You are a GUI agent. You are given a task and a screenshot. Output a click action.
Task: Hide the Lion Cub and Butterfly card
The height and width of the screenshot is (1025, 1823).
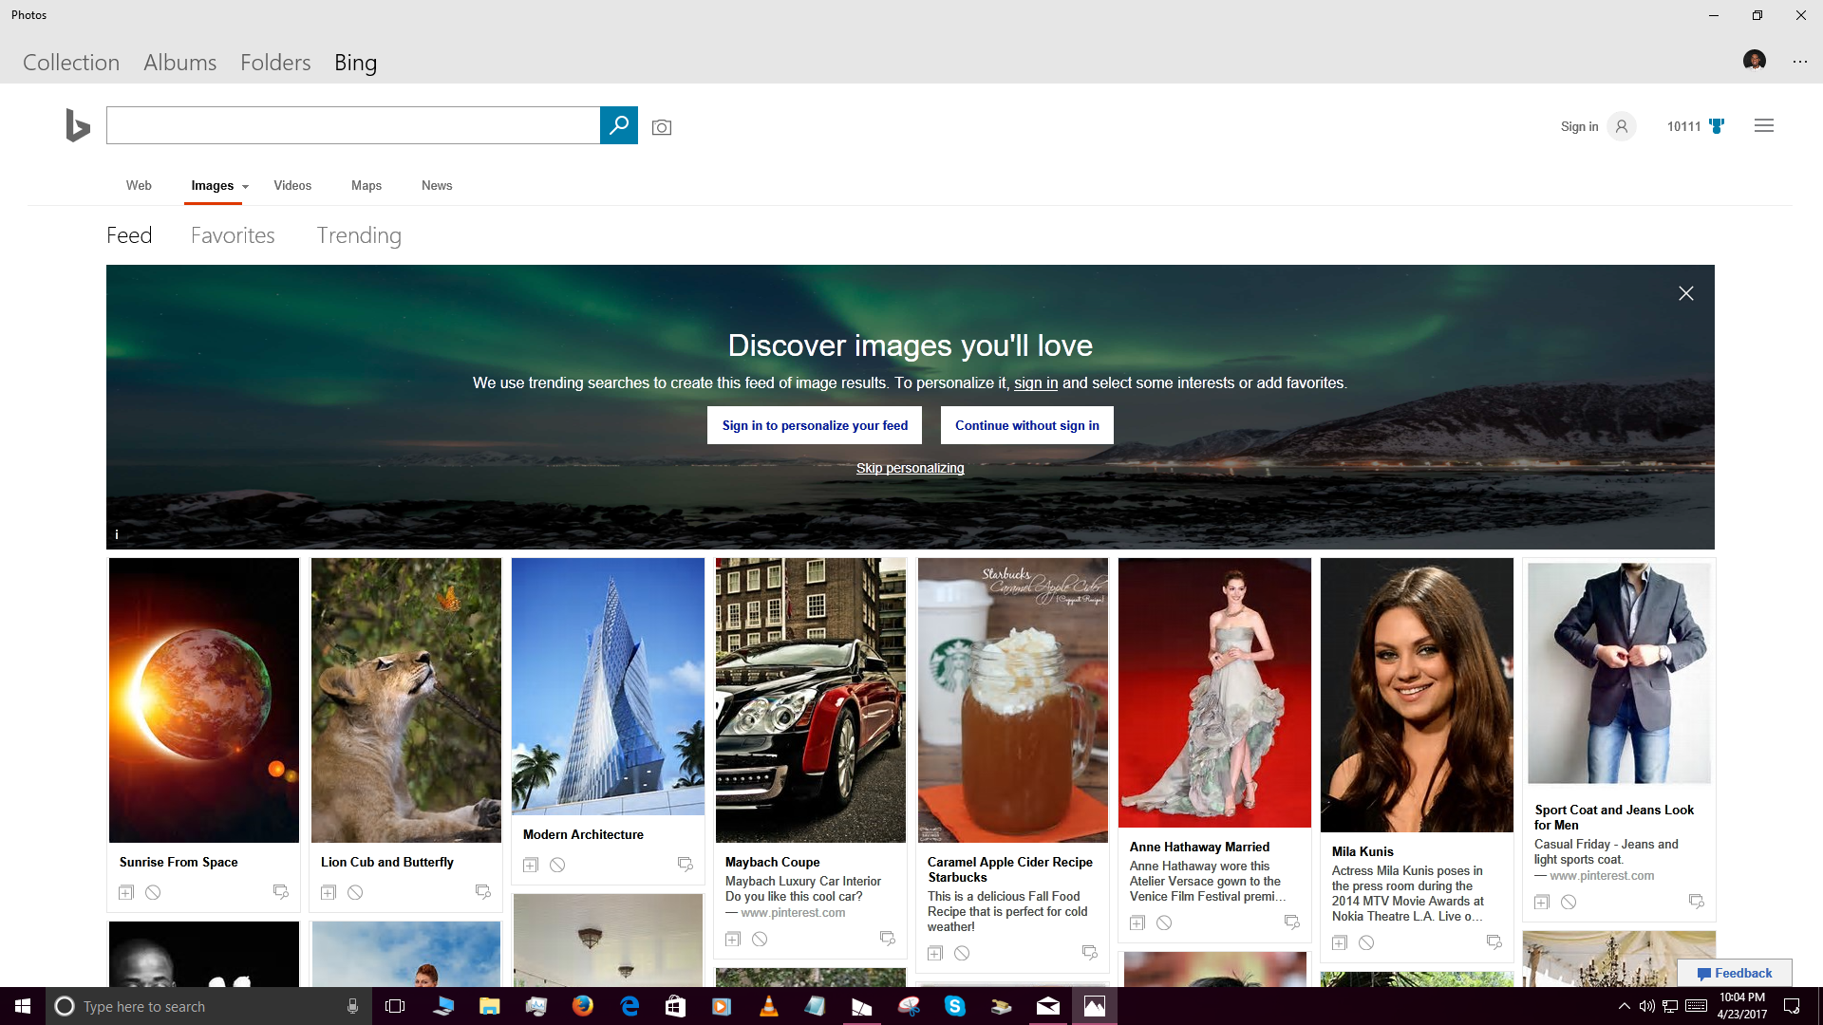(355, 892)
